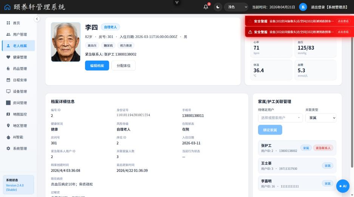Click 血糖 value 5.3
Image resolution: width=354 pixels, height=197 pixels.
301,70
